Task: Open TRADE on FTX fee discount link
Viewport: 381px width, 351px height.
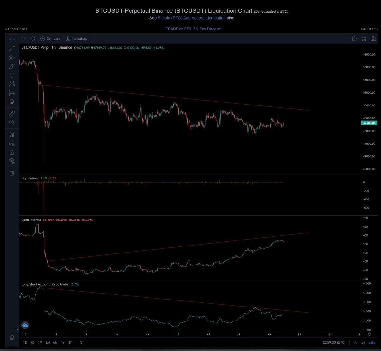Action: pyautogui.click(x=194, y=29)
